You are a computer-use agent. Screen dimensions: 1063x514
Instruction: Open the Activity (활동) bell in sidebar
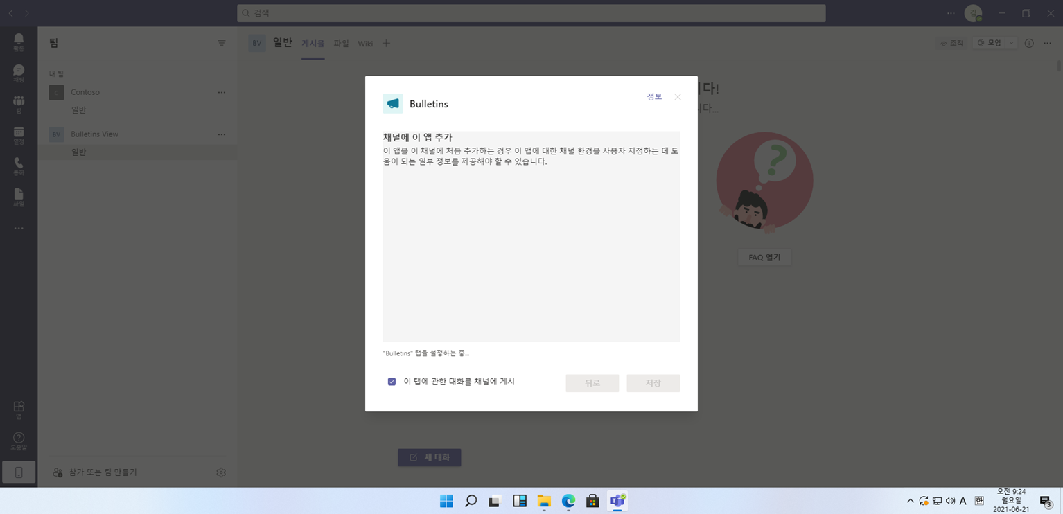(x=19, y=42)
